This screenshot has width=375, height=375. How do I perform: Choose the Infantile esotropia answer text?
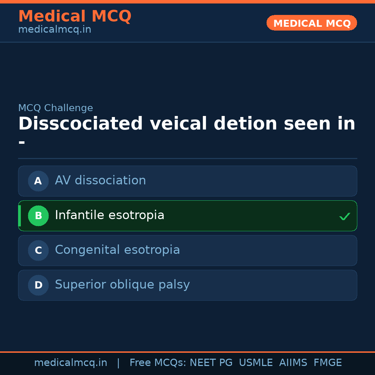[109, 215]
